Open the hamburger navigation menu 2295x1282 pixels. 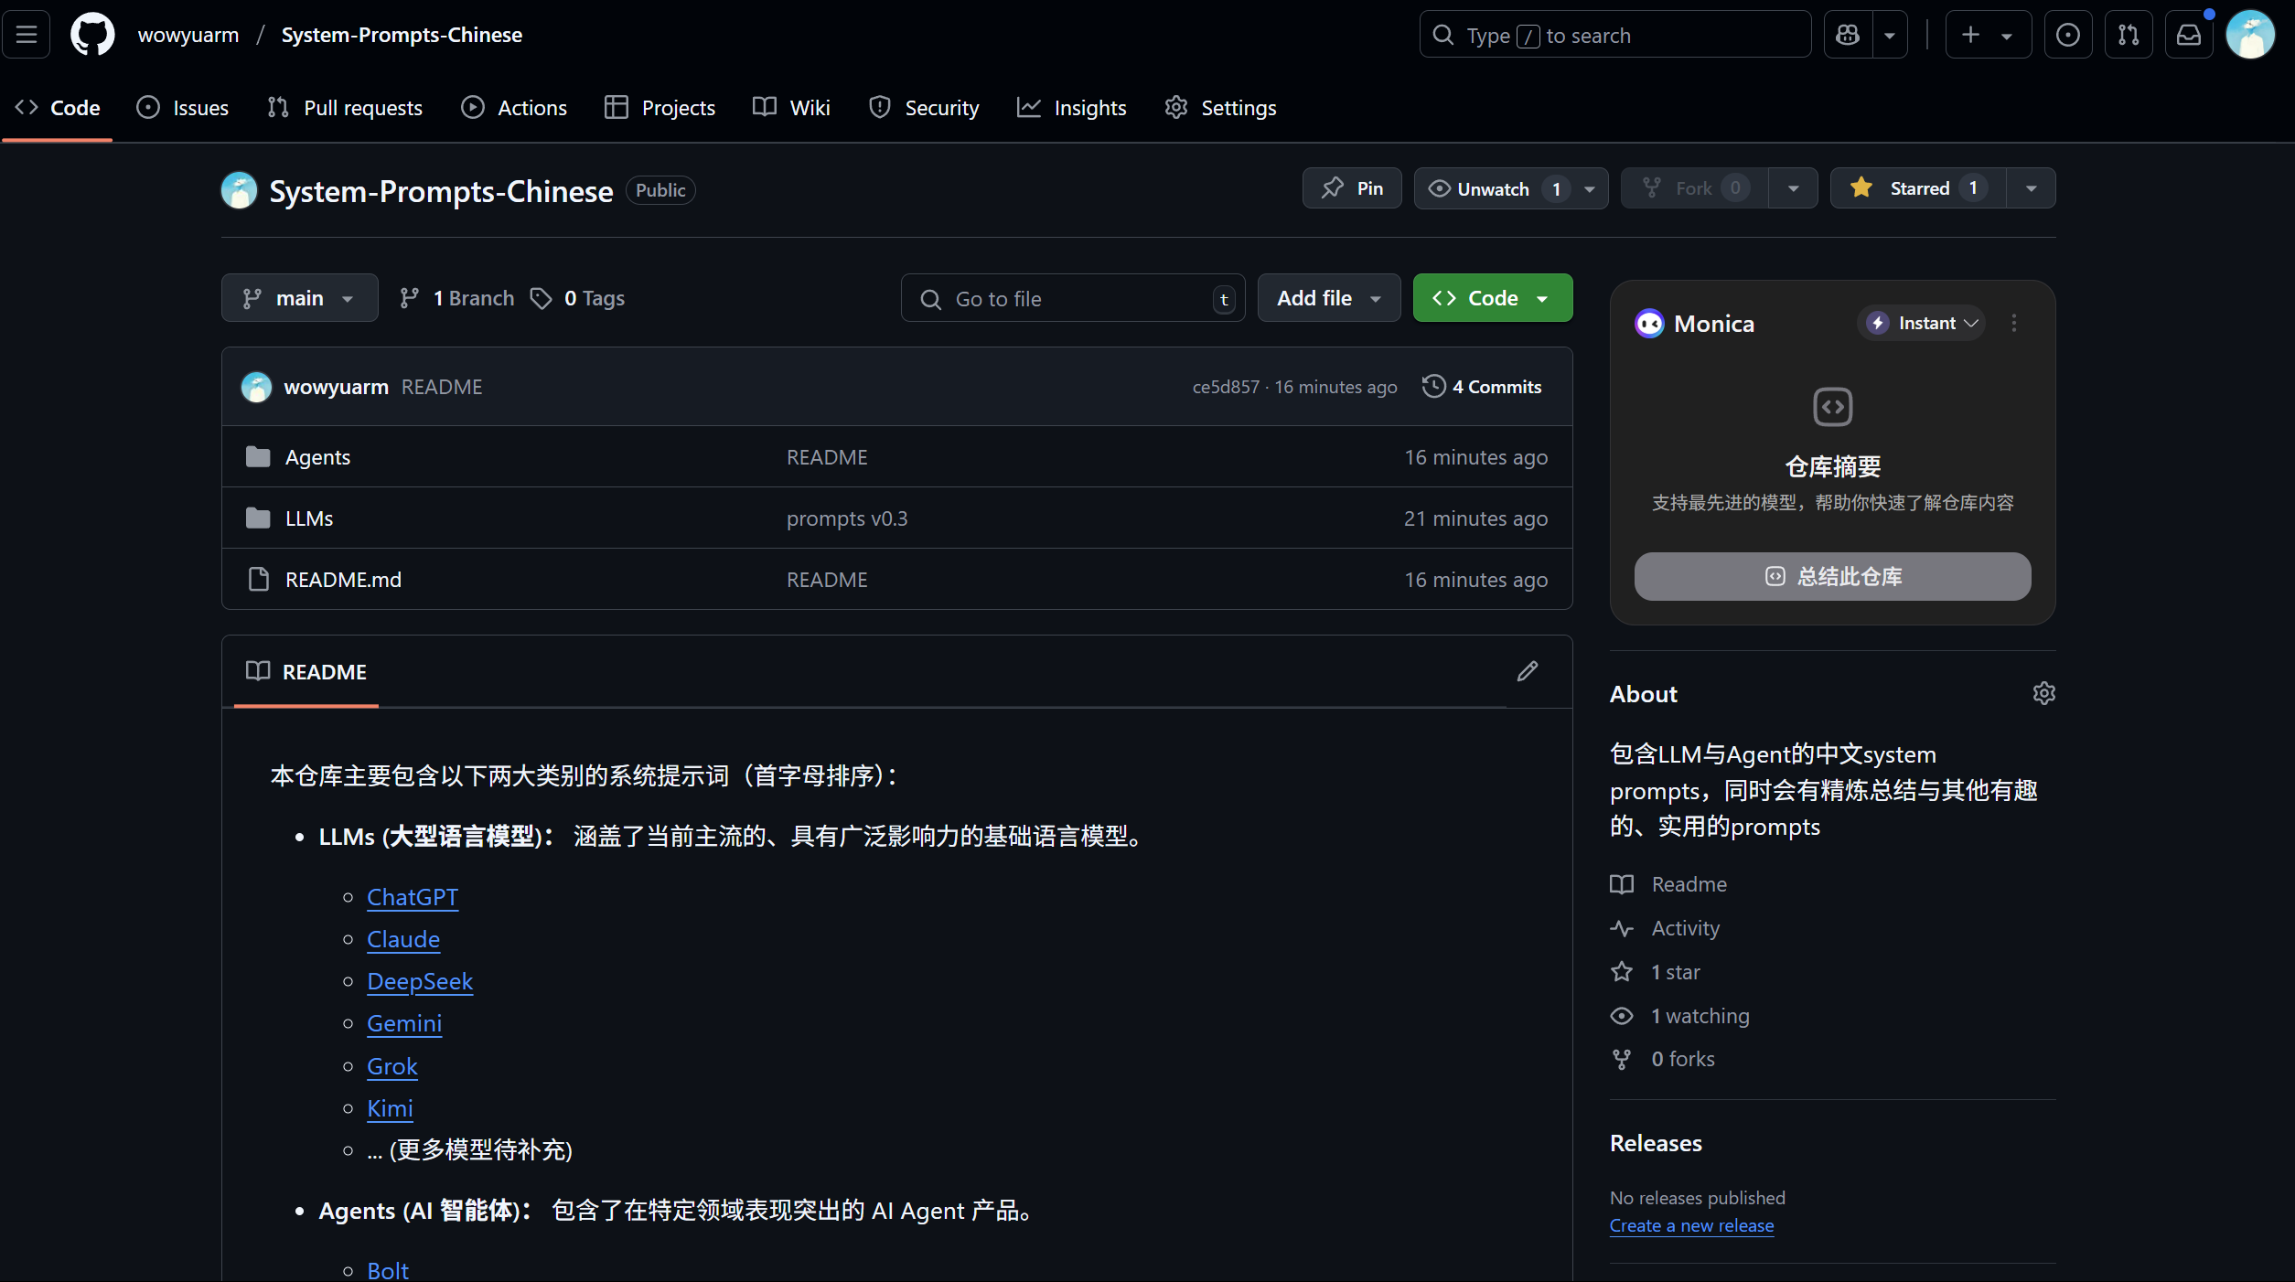coord(27,35)
